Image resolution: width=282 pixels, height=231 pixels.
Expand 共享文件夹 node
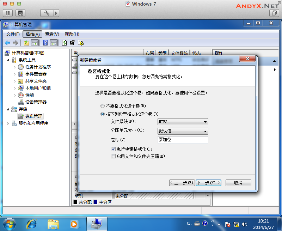pyautogui.click(x=15, y=81)
